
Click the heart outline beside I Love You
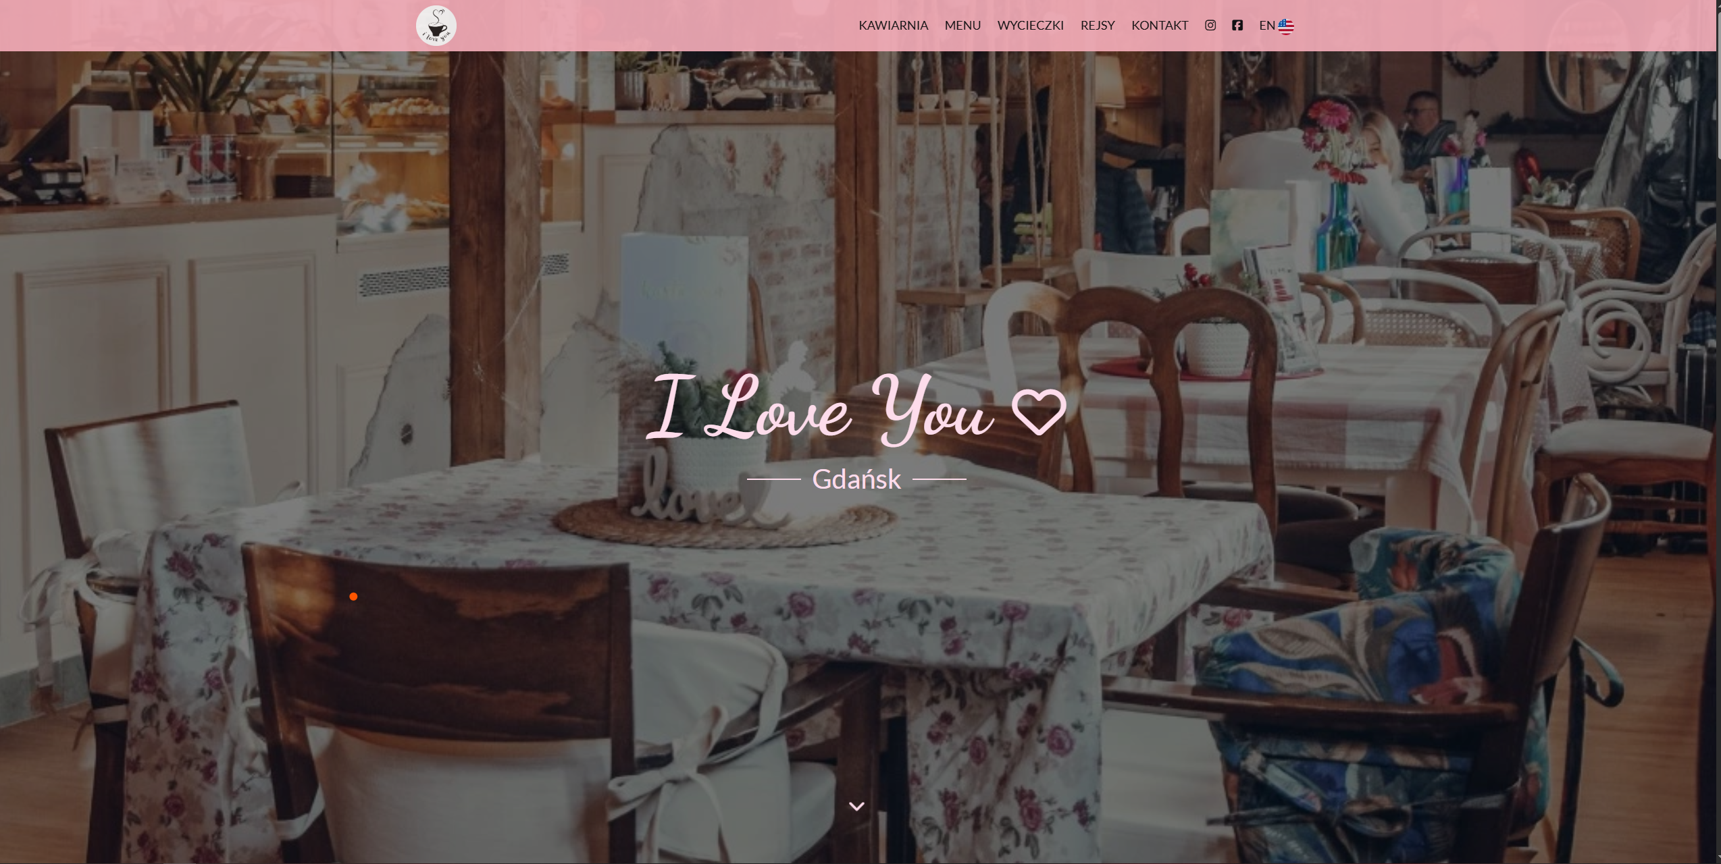pyautogui.click(x=1039, y=411)
